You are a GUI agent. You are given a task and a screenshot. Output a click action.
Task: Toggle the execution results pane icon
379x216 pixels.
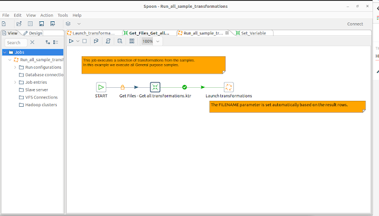tap(131, 41)
